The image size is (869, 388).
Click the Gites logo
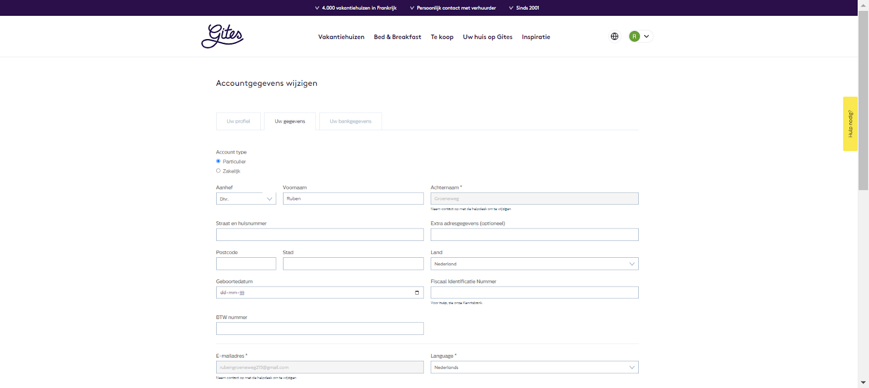tap(222, 36)
